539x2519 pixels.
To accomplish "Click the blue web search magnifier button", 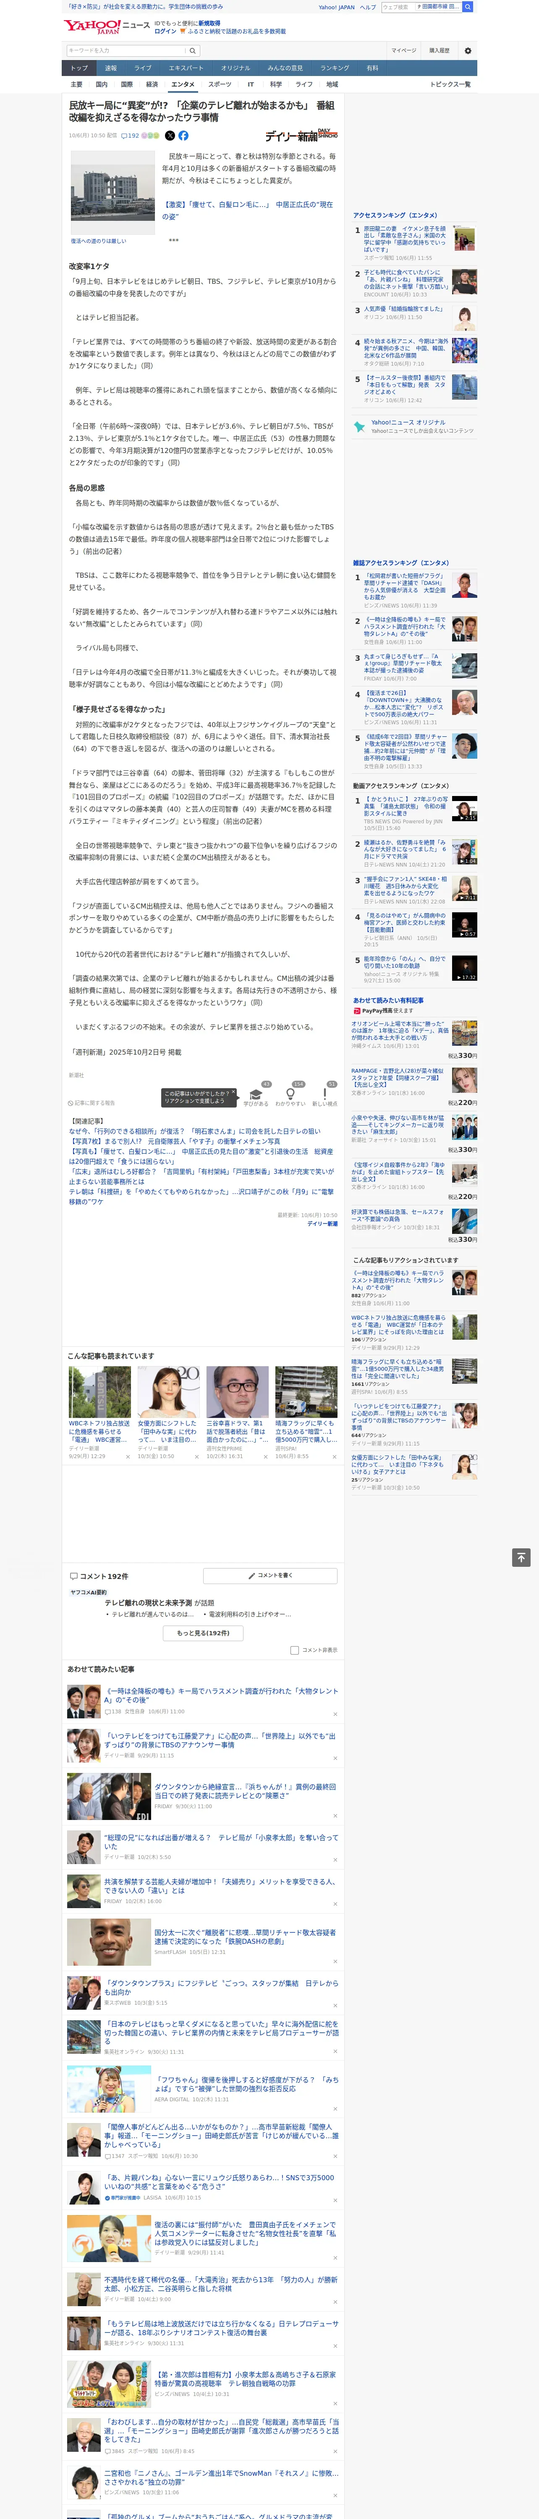I will [468, 7].
